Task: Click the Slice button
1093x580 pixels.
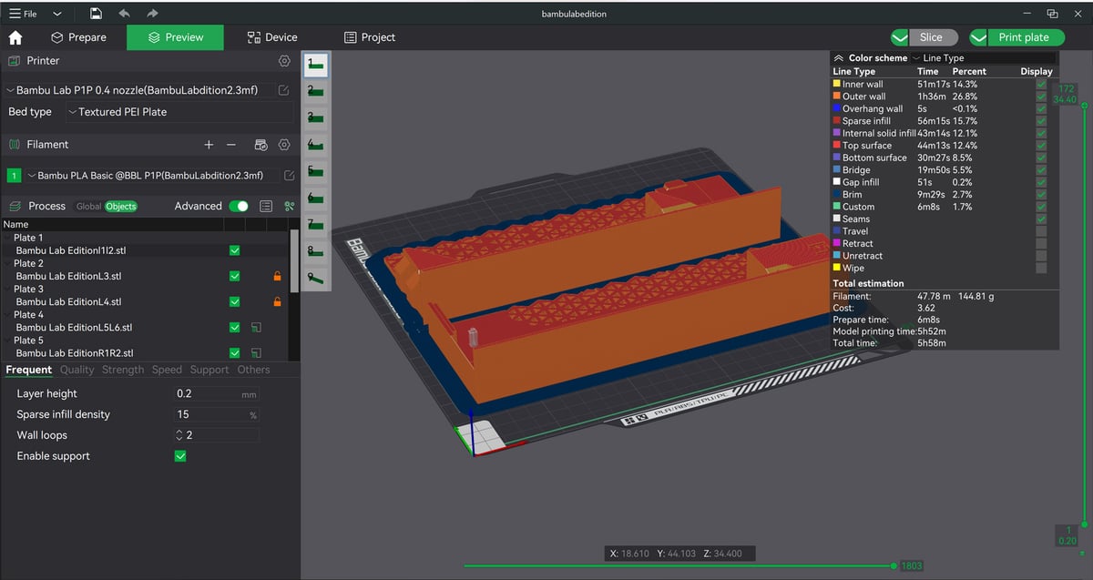Action: pyautogui.click(x=932, y=37)
